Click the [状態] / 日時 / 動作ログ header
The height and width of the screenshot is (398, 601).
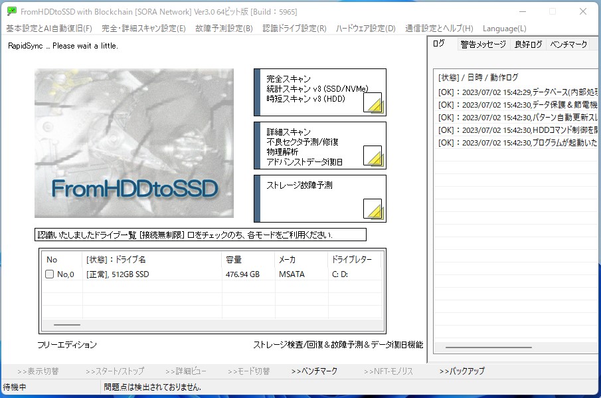(x=478, y=78)
